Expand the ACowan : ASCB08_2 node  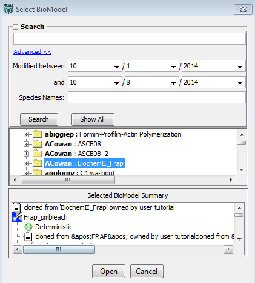click(26, 154)
